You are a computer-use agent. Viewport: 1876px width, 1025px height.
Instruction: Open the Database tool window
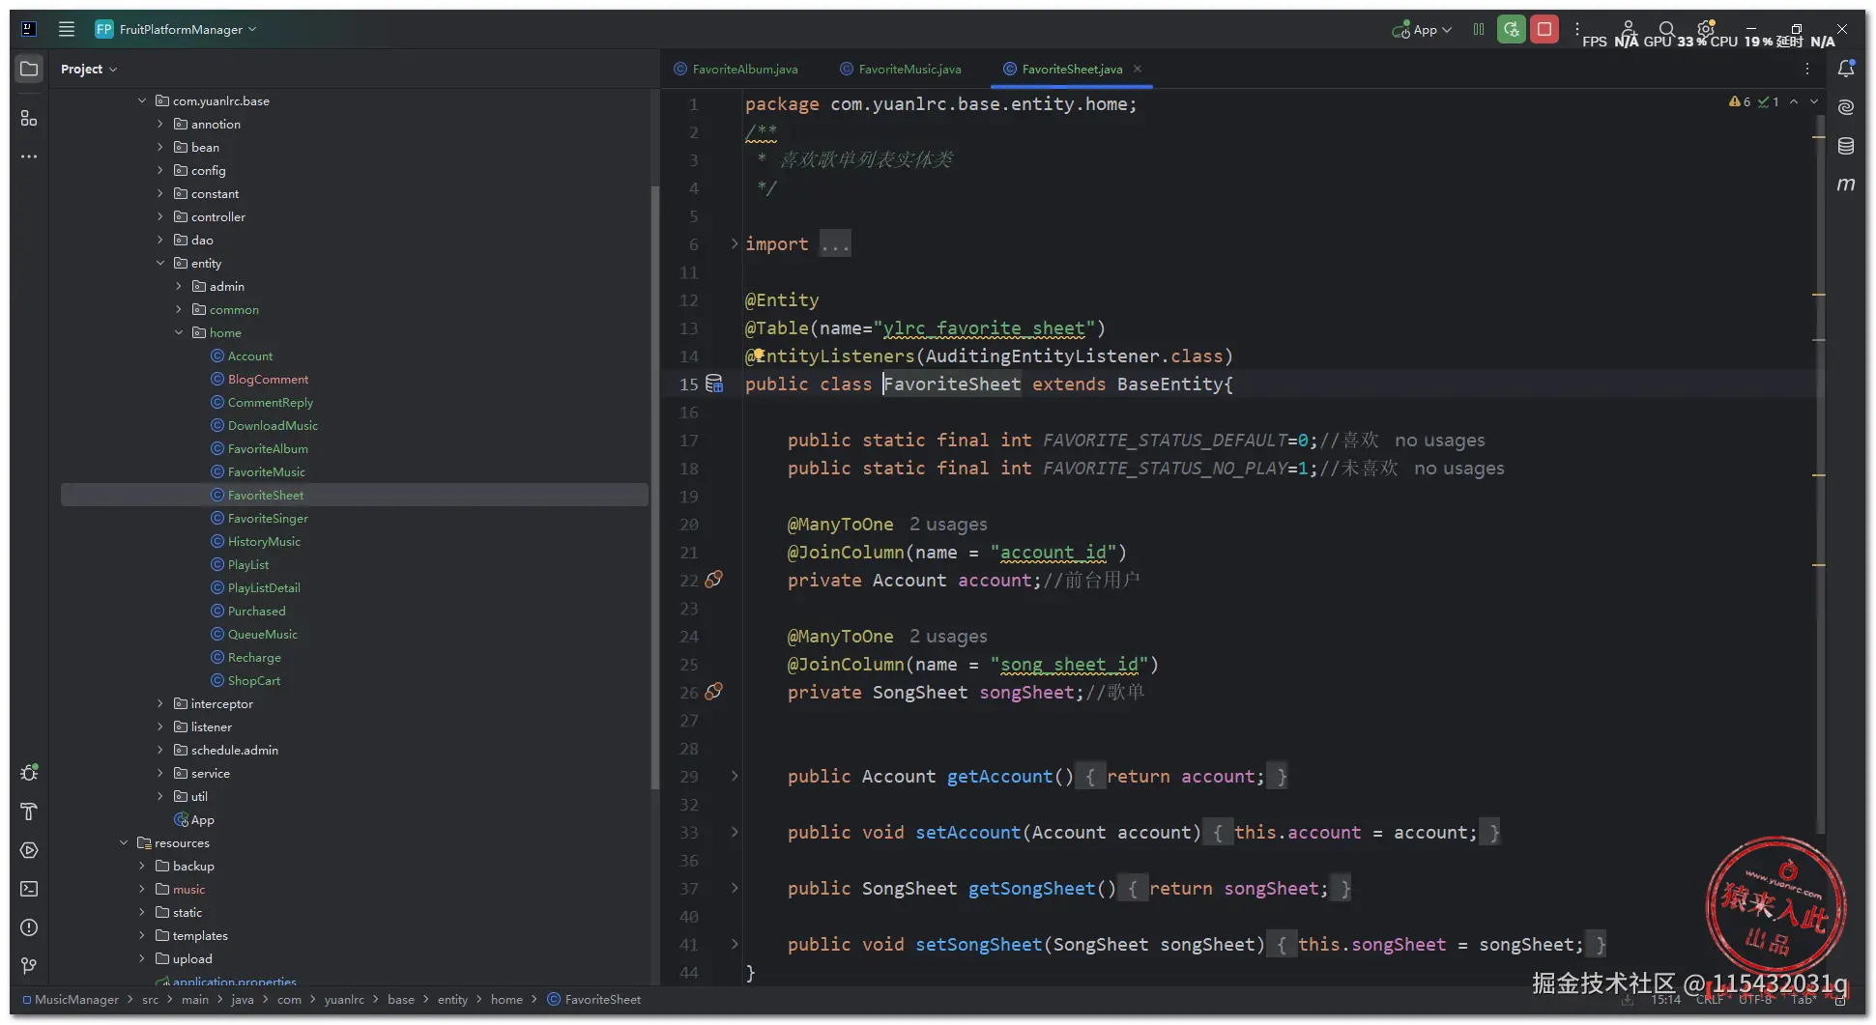1846,146
